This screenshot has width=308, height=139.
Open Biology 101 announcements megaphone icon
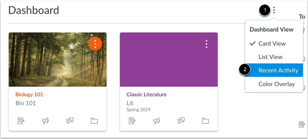pyautogui.click(x=45, y=121)
